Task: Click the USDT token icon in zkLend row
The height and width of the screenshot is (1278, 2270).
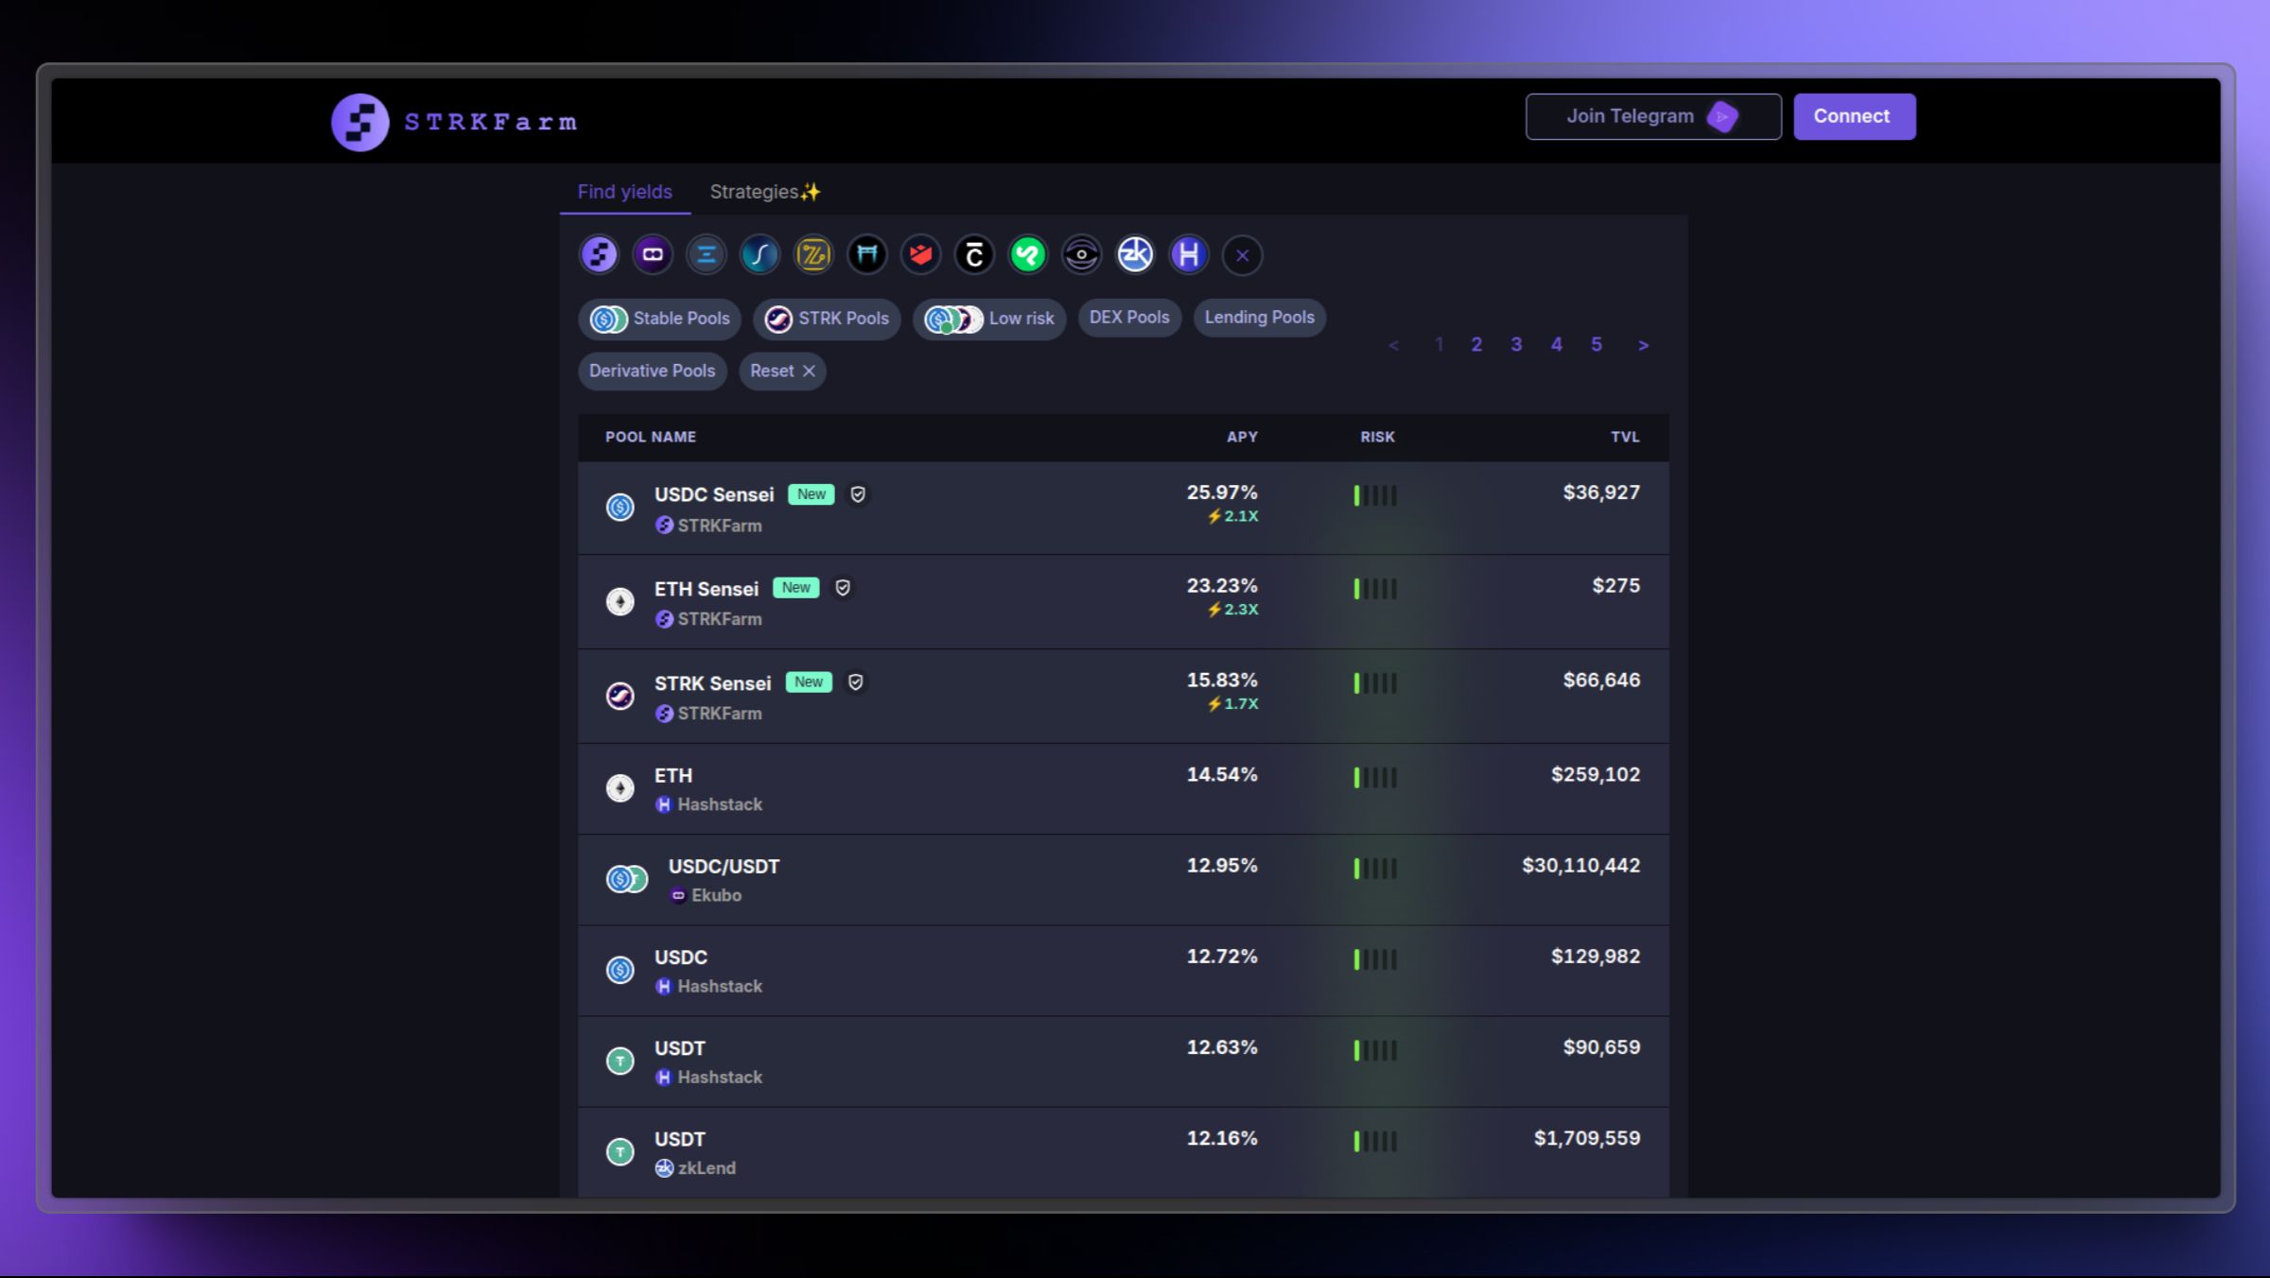Action: pos(620,1151)
